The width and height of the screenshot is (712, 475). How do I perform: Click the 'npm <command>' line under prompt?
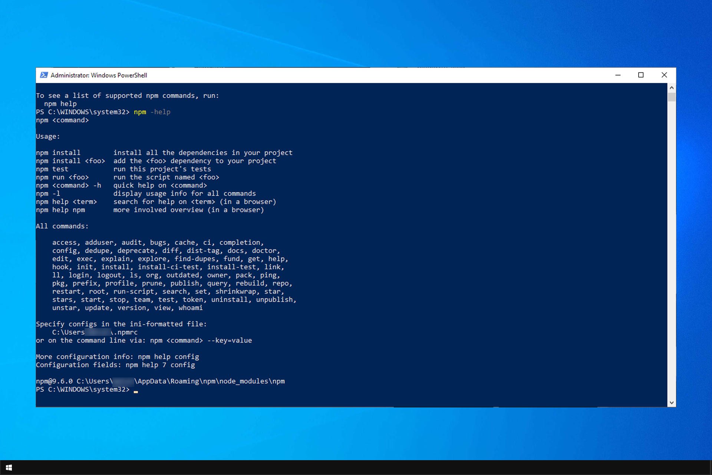tap(62, 120)
